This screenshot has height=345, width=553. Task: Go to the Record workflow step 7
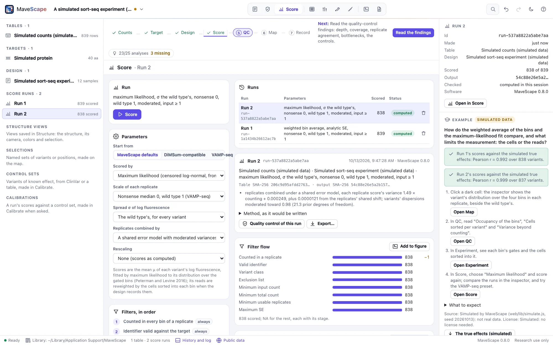click(299, 33)
